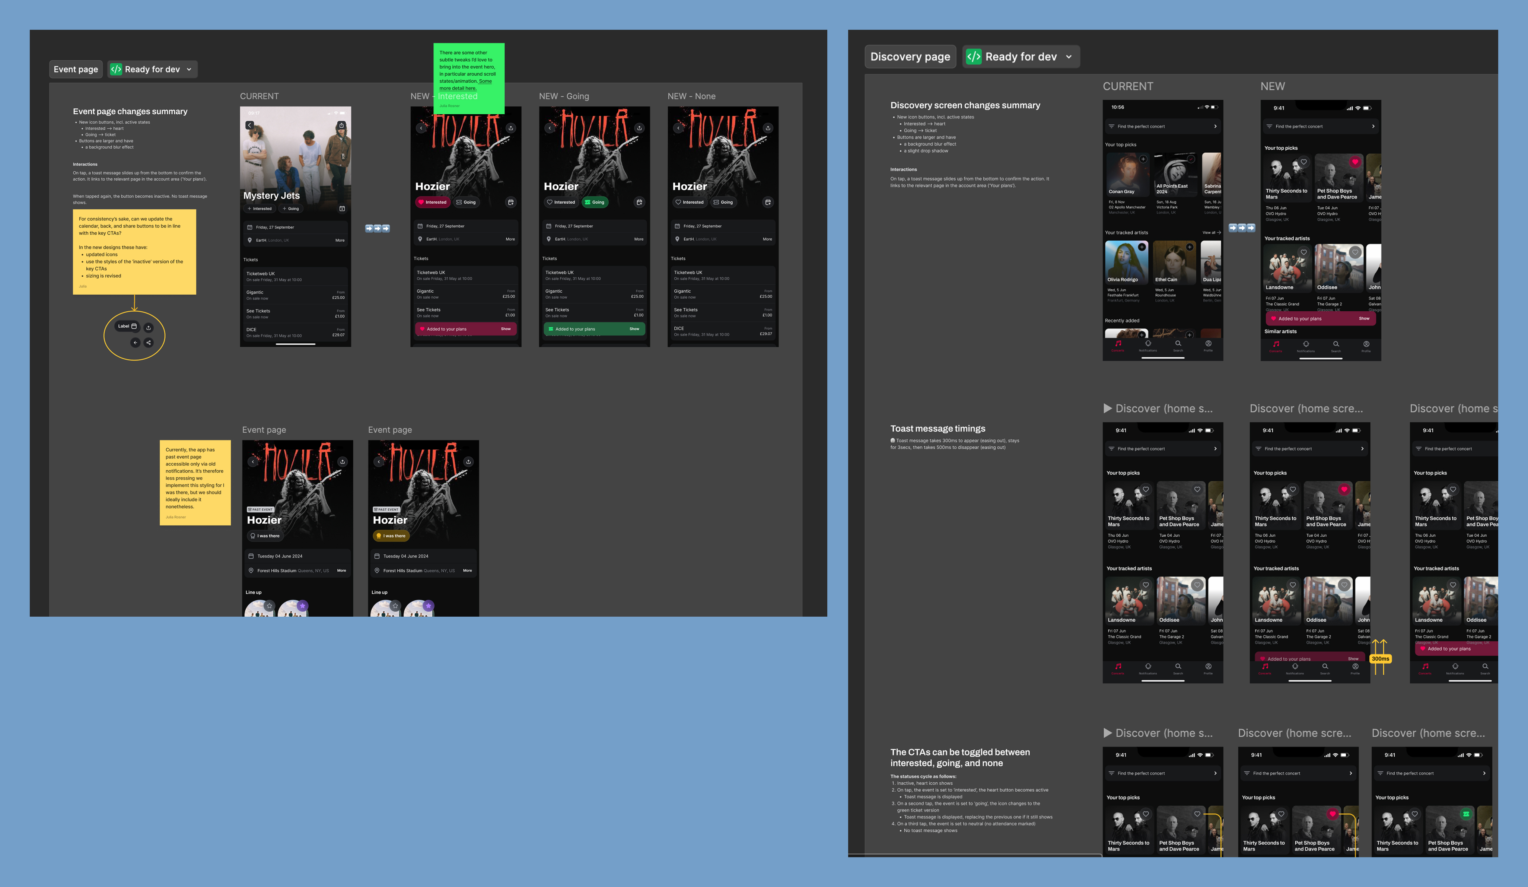
Task: Click 'Going' button in NEW - Interested frame
Action: tap(466, 203)
